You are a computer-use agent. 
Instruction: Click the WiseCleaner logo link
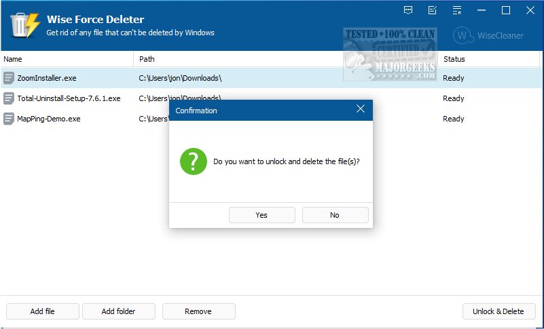(488, 35)
